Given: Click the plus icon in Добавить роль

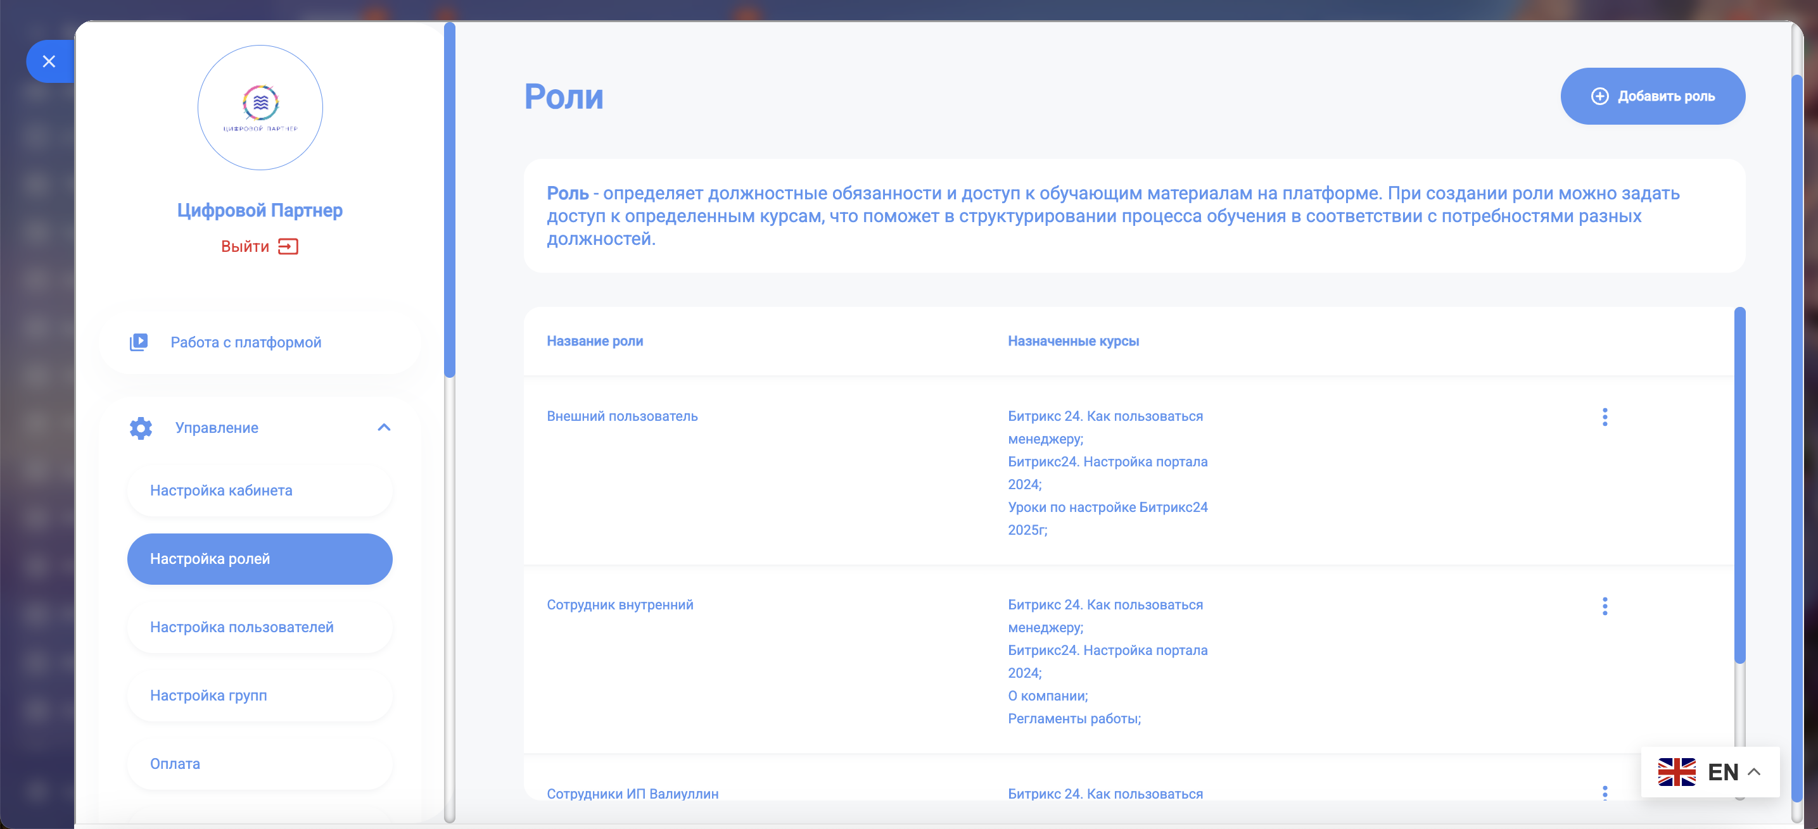Looking at the screenshot, I should pyautogui.click(x=1599, y=96).
